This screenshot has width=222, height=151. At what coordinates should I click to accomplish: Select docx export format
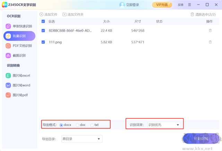tap(61, 125)
